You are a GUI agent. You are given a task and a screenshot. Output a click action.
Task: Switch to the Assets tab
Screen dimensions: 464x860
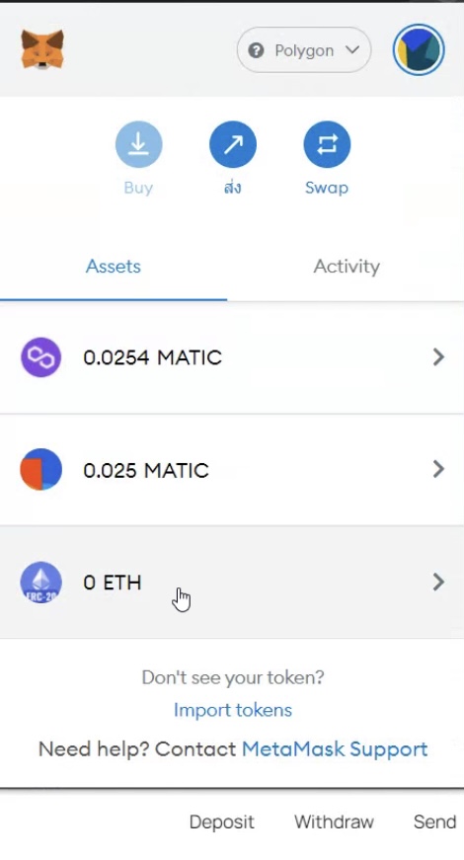pos(114,267)
